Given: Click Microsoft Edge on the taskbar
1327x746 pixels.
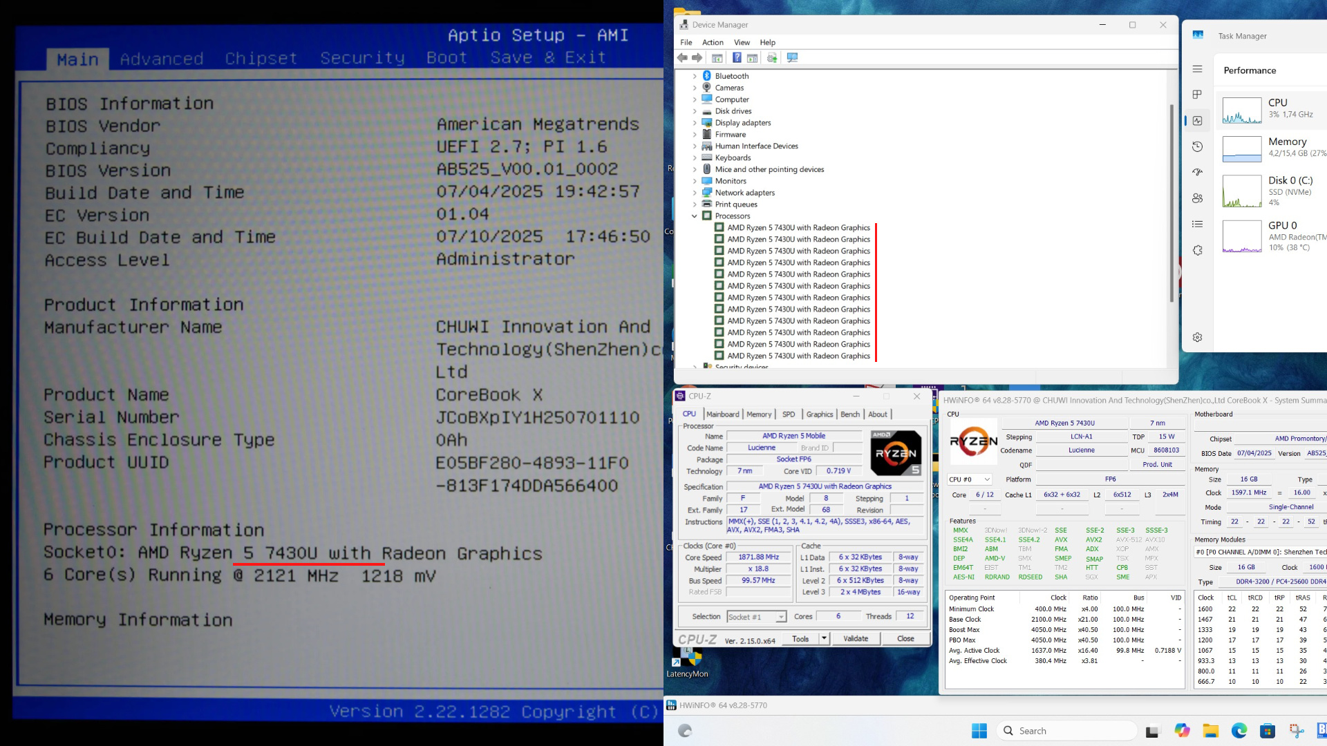Looking at the screenshot, I should (1239, 731).
